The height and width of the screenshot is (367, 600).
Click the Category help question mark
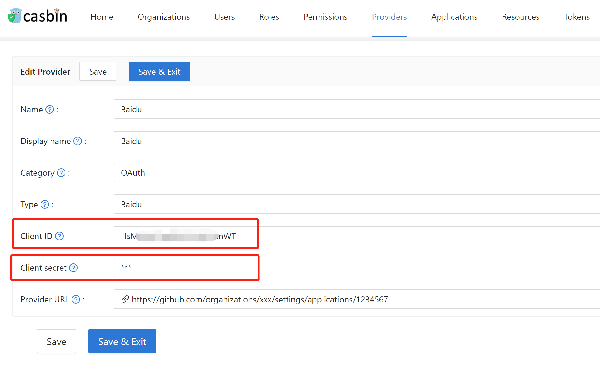61,173
